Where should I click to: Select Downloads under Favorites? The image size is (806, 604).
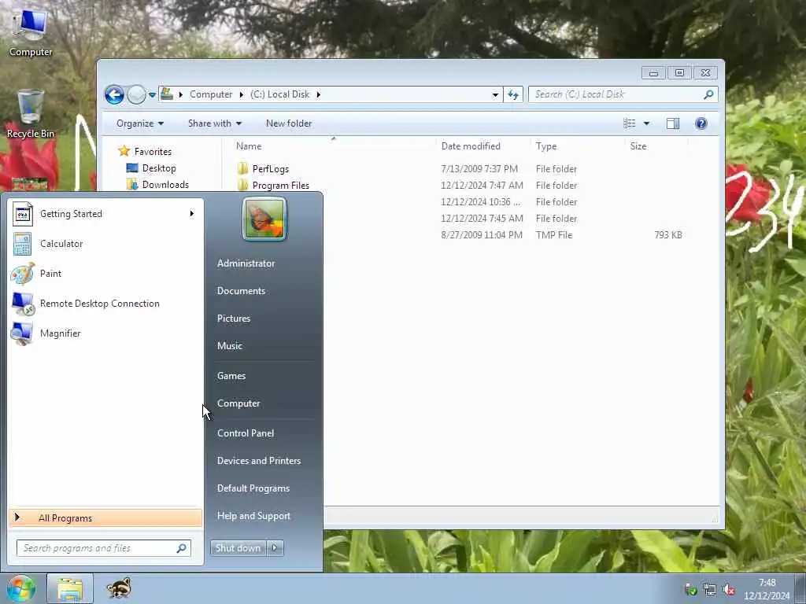[165, 184]
